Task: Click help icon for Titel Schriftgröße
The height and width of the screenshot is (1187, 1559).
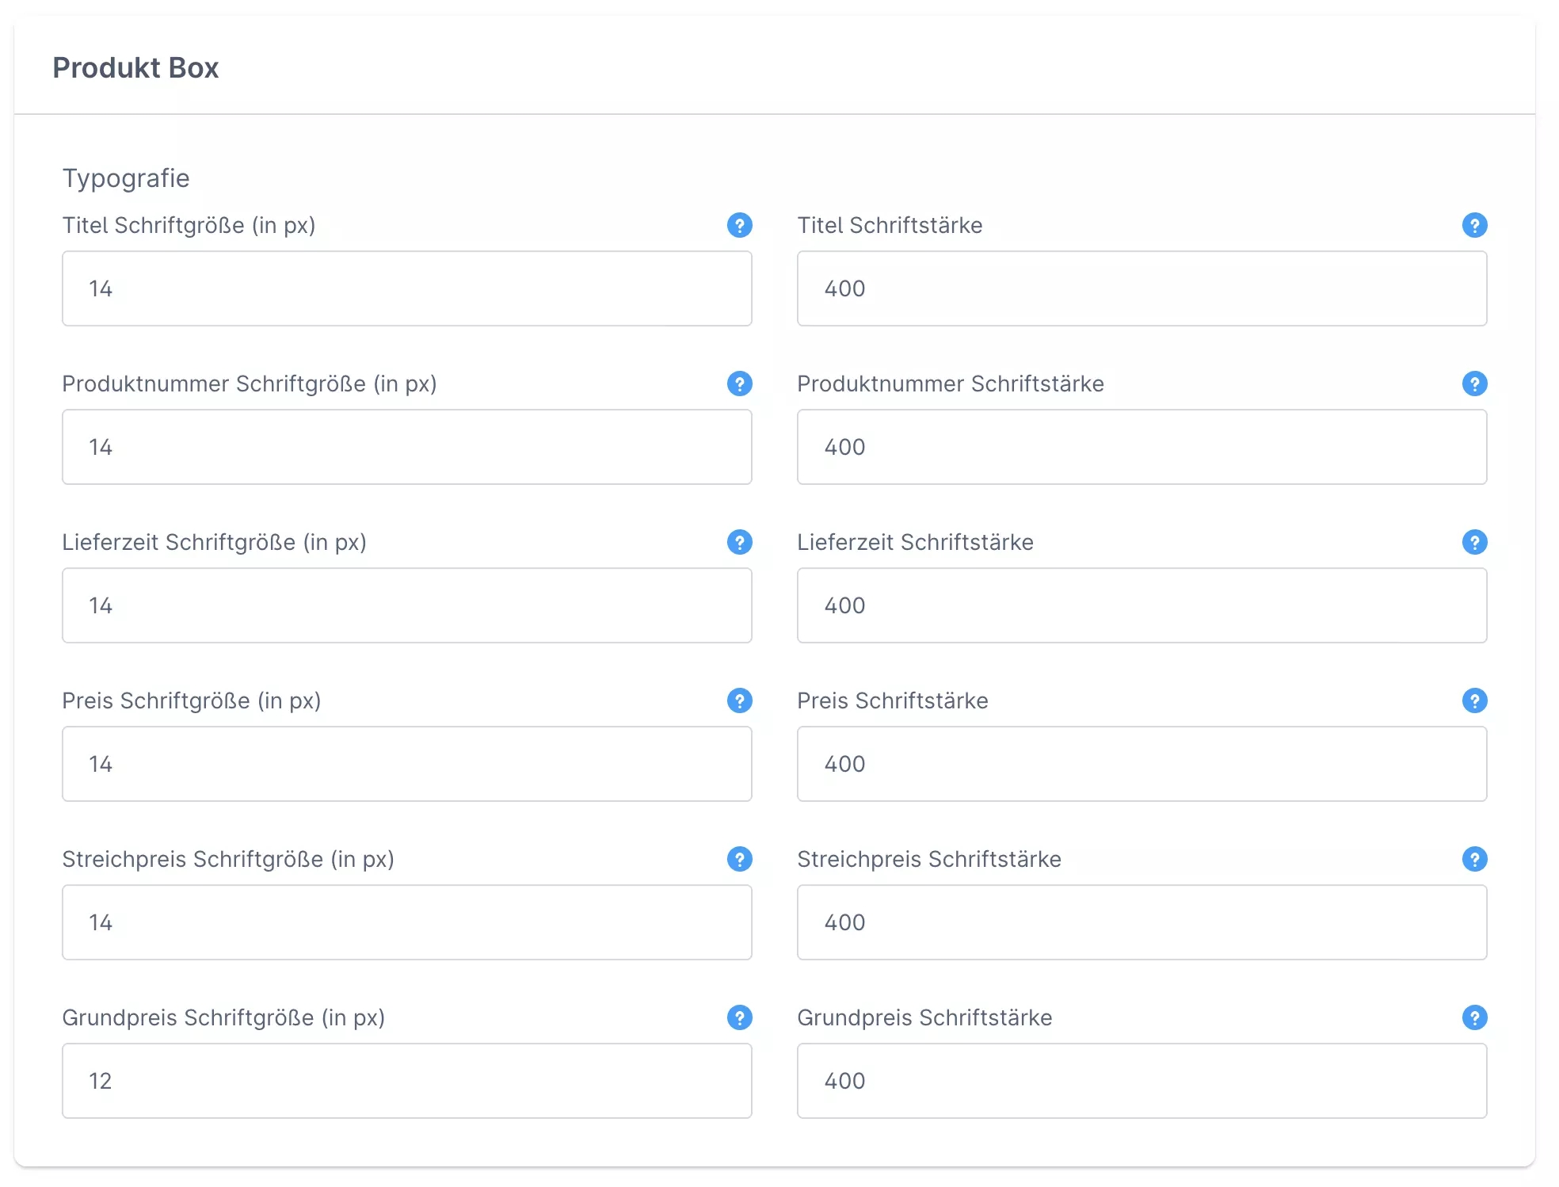Action: click(x=739, y=225)
